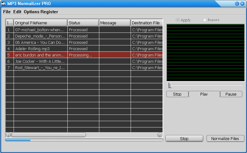Click the Status column header
This screenshot has width=247, height=153.
83,23
